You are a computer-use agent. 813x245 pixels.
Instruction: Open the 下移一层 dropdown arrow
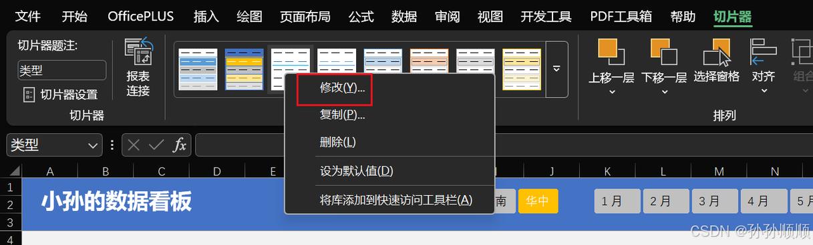664,92
